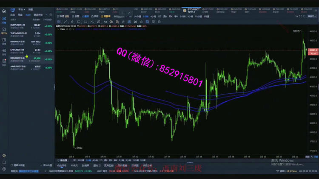Toggle the EMA indicator label on chart
This screenshot has height=179, width=319.
[63, 28]
